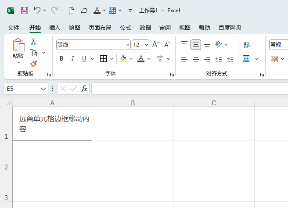The image size is (288, 208).
Task: Select cell A1 containing 远离单元格边框移动内容
Action: tap(52, 124)
